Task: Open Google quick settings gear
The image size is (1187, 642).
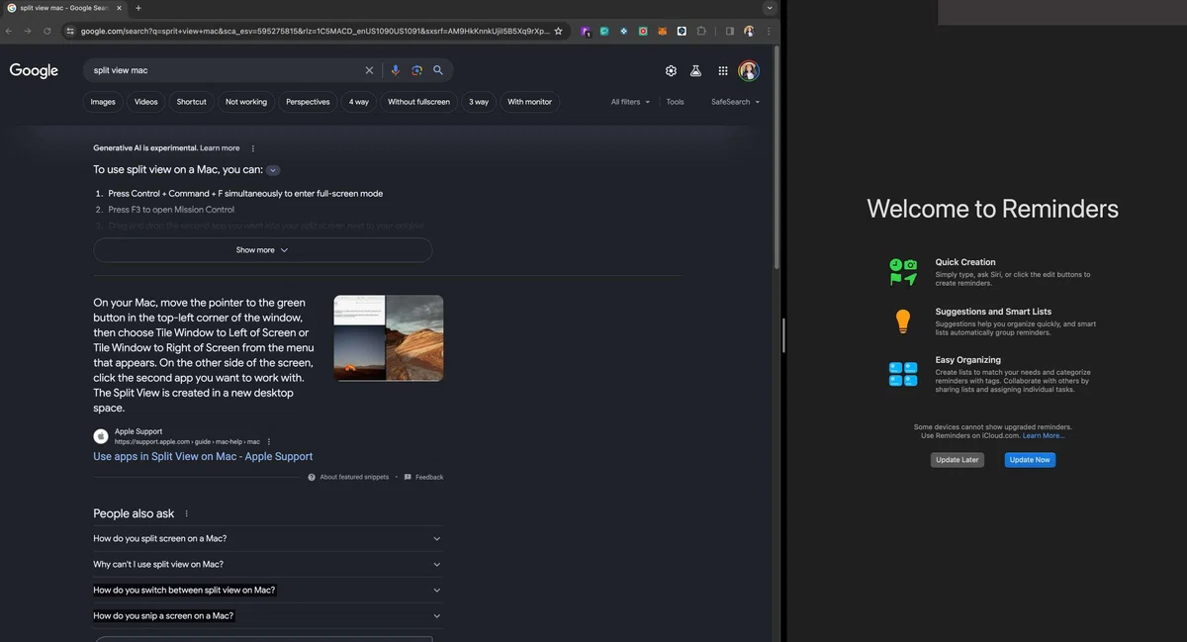Action: point(671,70)
